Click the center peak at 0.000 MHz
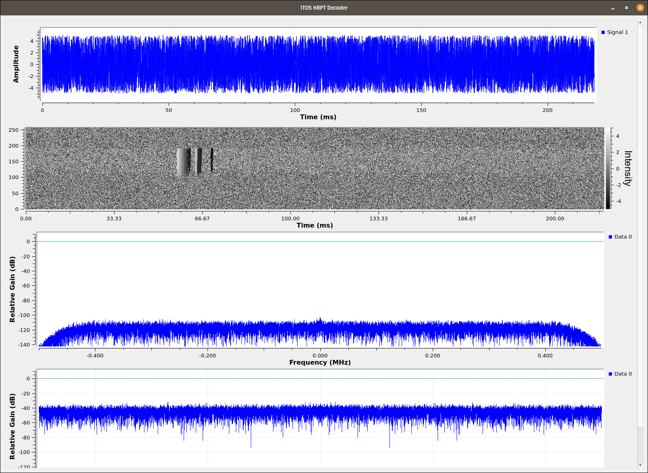This screenshot has height=473, width=648. (x=320, y=319)
